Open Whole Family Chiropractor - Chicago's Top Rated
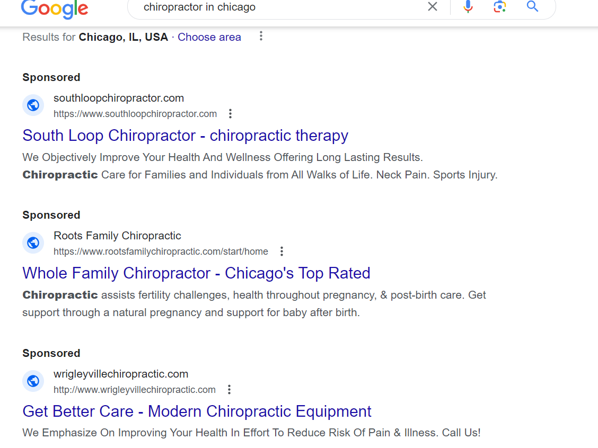This screenshot has height=448, width=598. click(x=196, y=273)
